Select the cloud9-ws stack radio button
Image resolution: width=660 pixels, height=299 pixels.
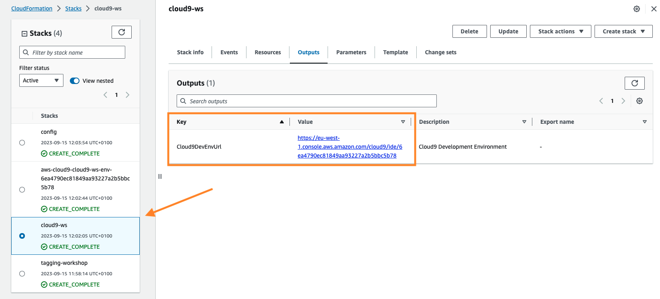22,236
